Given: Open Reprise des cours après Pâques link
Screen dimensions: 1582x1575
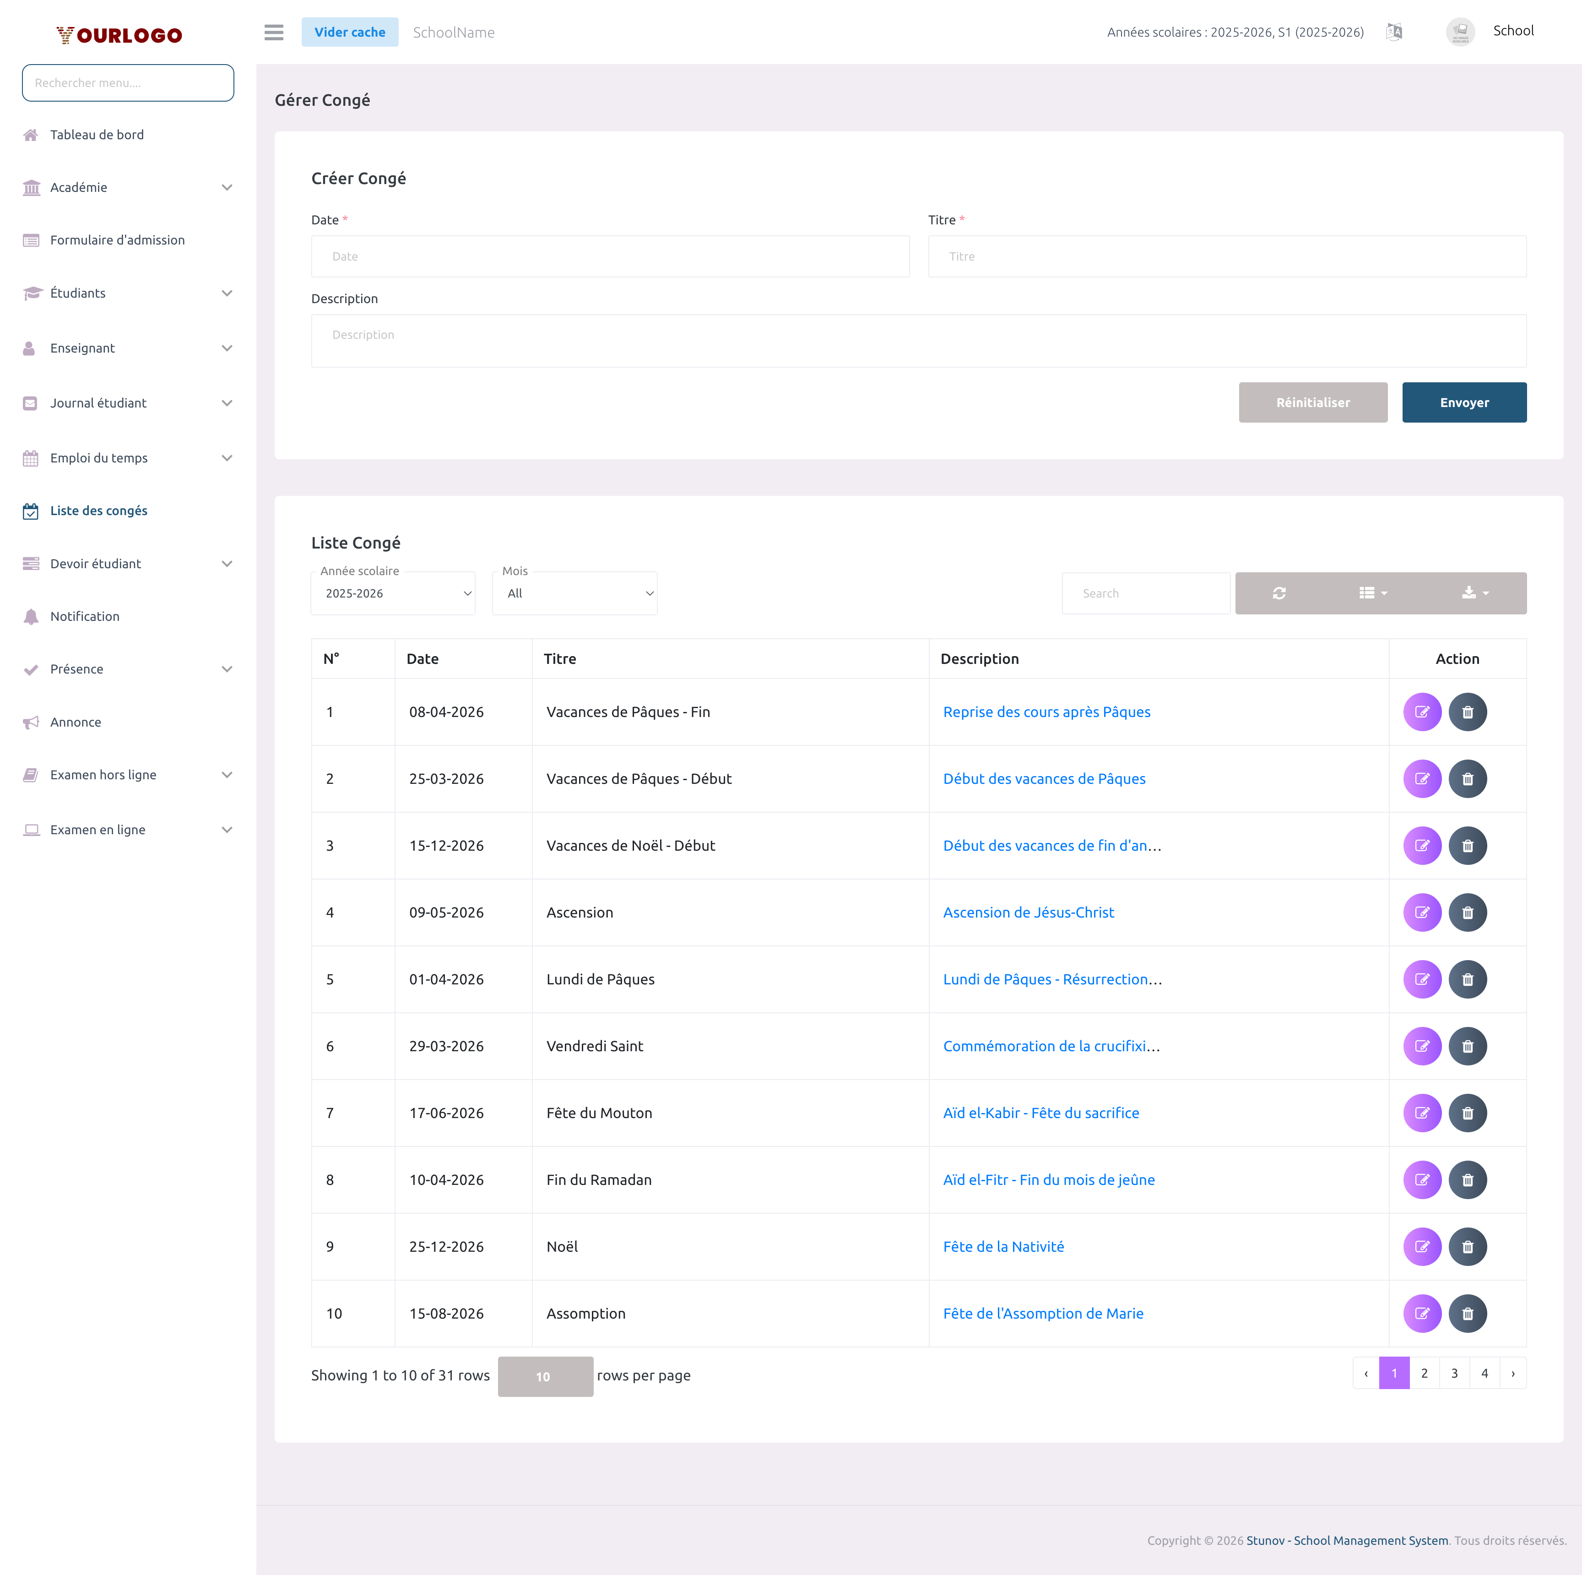Looking at the screenshot, I should [1046, 712].
